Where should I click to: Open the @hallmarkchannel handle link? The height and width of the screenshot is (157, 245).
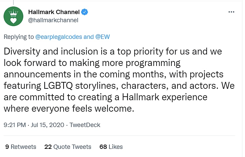coord(53,20)
